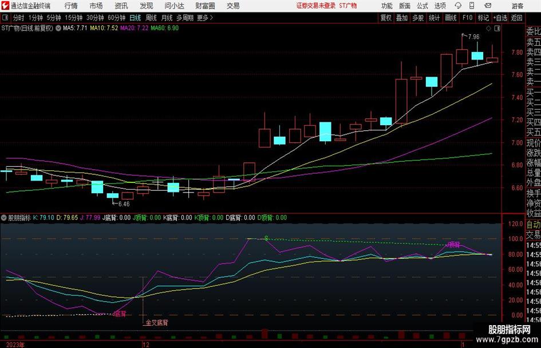Click the 证券交易未登录 login link
This screenshot has width=541, height=348.
click(315, 6)
